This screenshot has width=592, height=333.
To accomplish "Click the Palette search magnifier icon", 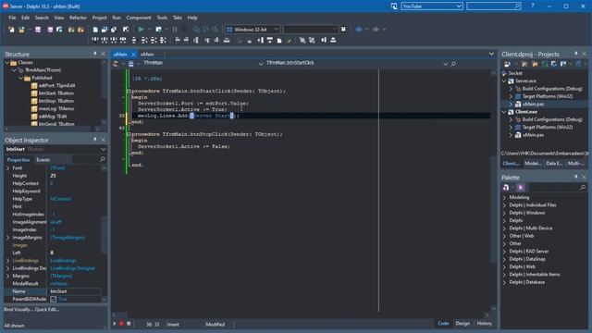I will click(x=583, y=187).
